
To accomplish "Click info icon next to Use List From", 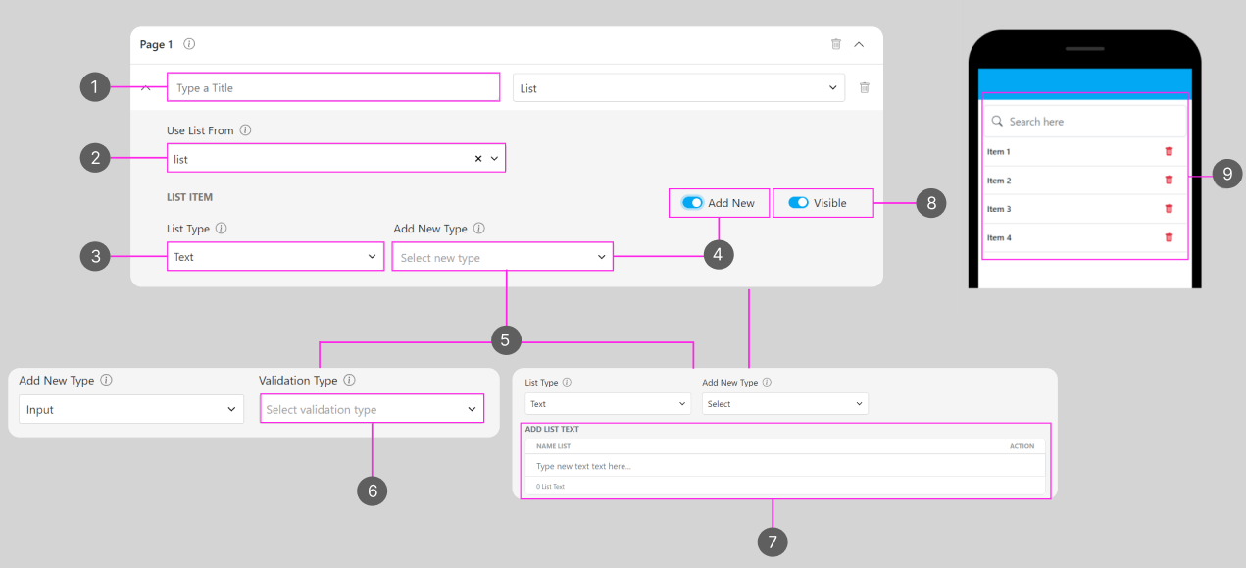I will 246,130.
